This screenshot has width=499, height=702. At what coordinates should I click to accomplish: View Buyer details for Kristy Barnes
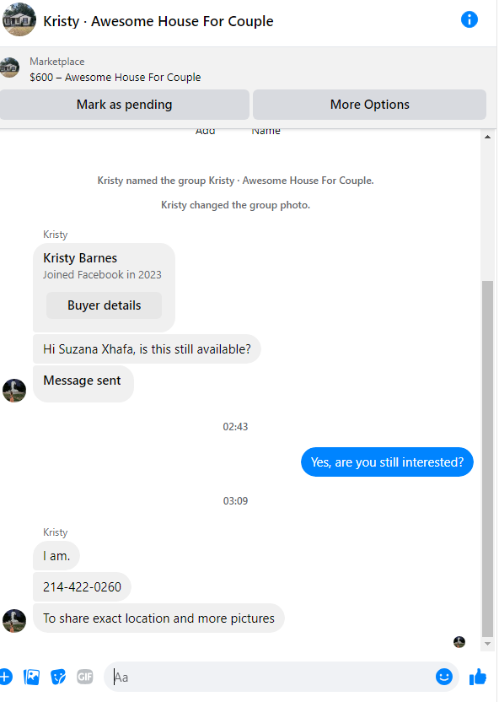coord(105,305)
